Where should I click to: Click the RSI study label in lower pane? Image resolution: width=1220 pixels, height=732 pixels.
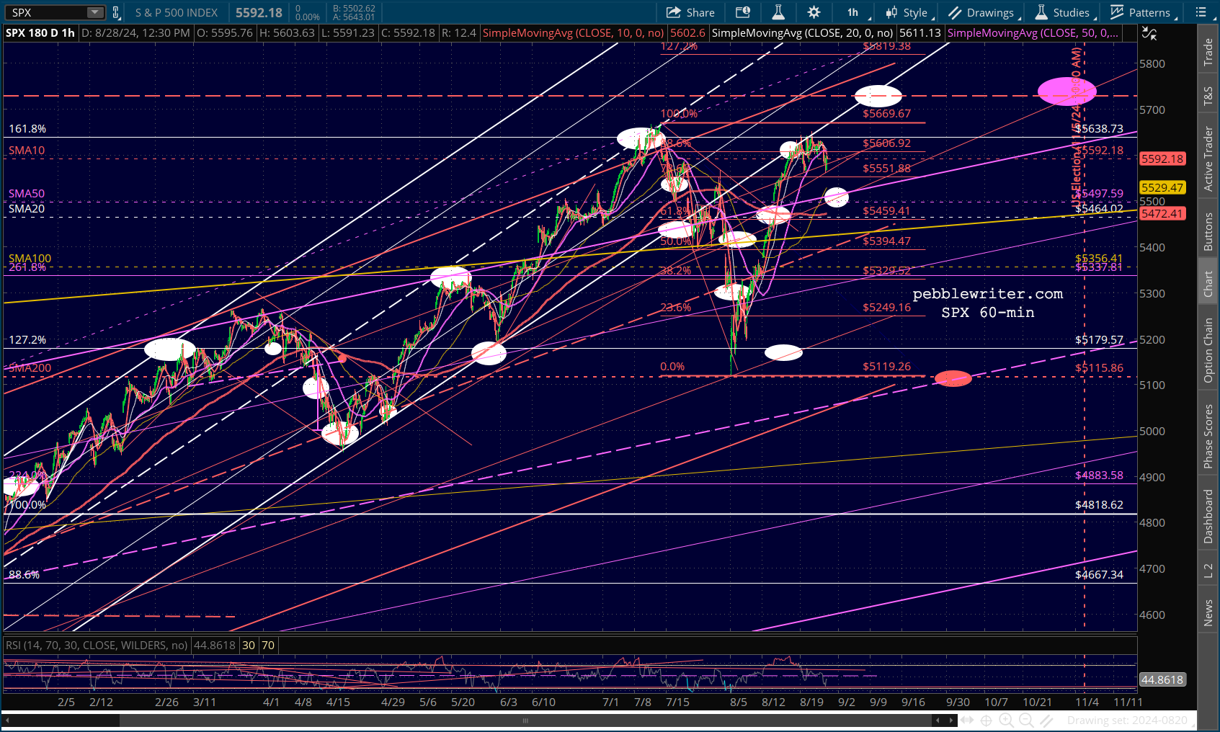click(97, 646)
